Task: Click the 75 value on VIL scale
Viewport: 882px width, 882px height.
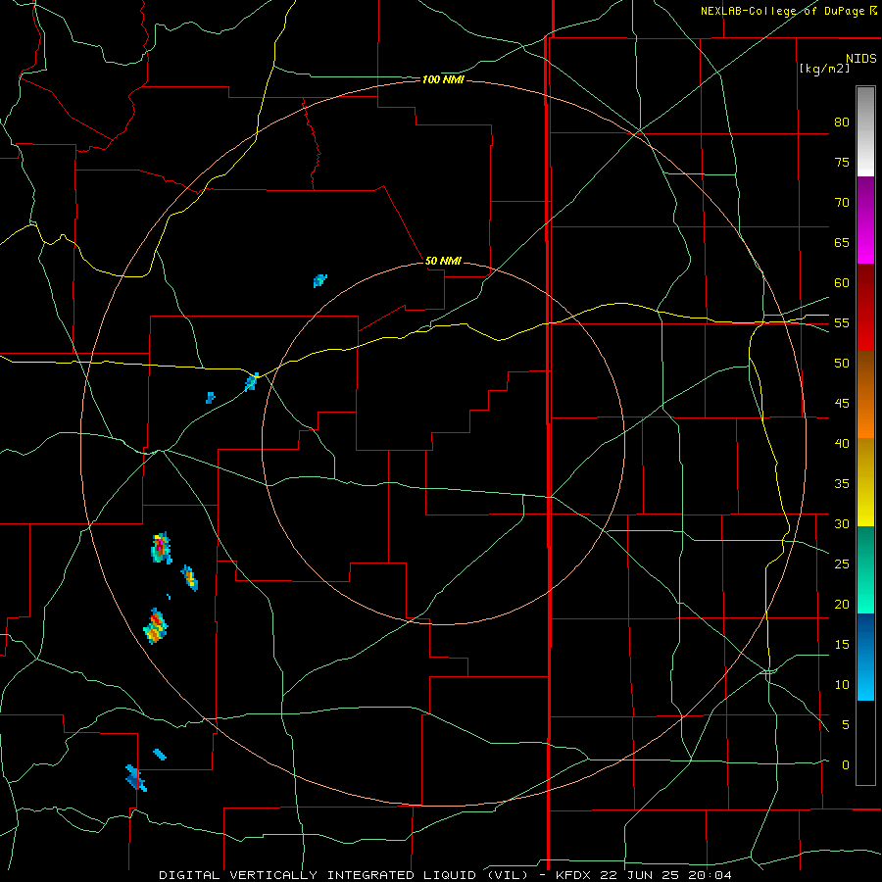Action: tap(842, 162)
